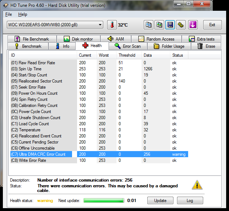Viewport: 229px width, 211px height.
Task: Open the Info tab
Action: (x=62, y=46)
